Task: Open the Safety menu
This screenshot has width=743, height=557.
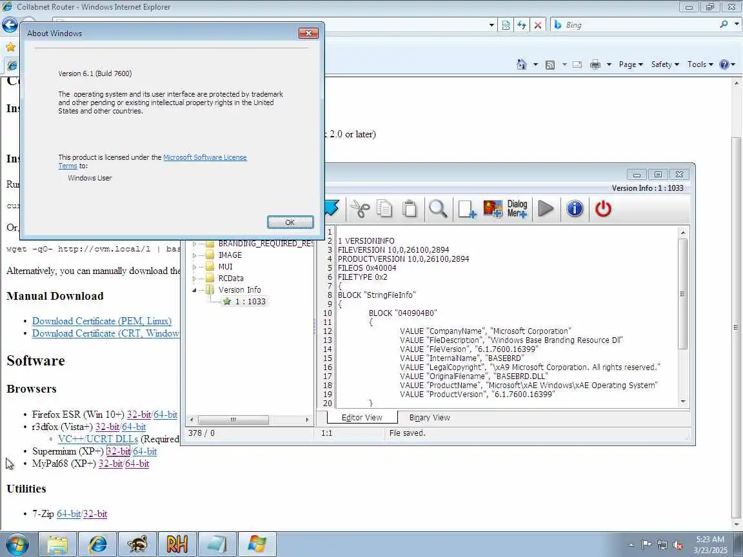Action: click(665, 64)
